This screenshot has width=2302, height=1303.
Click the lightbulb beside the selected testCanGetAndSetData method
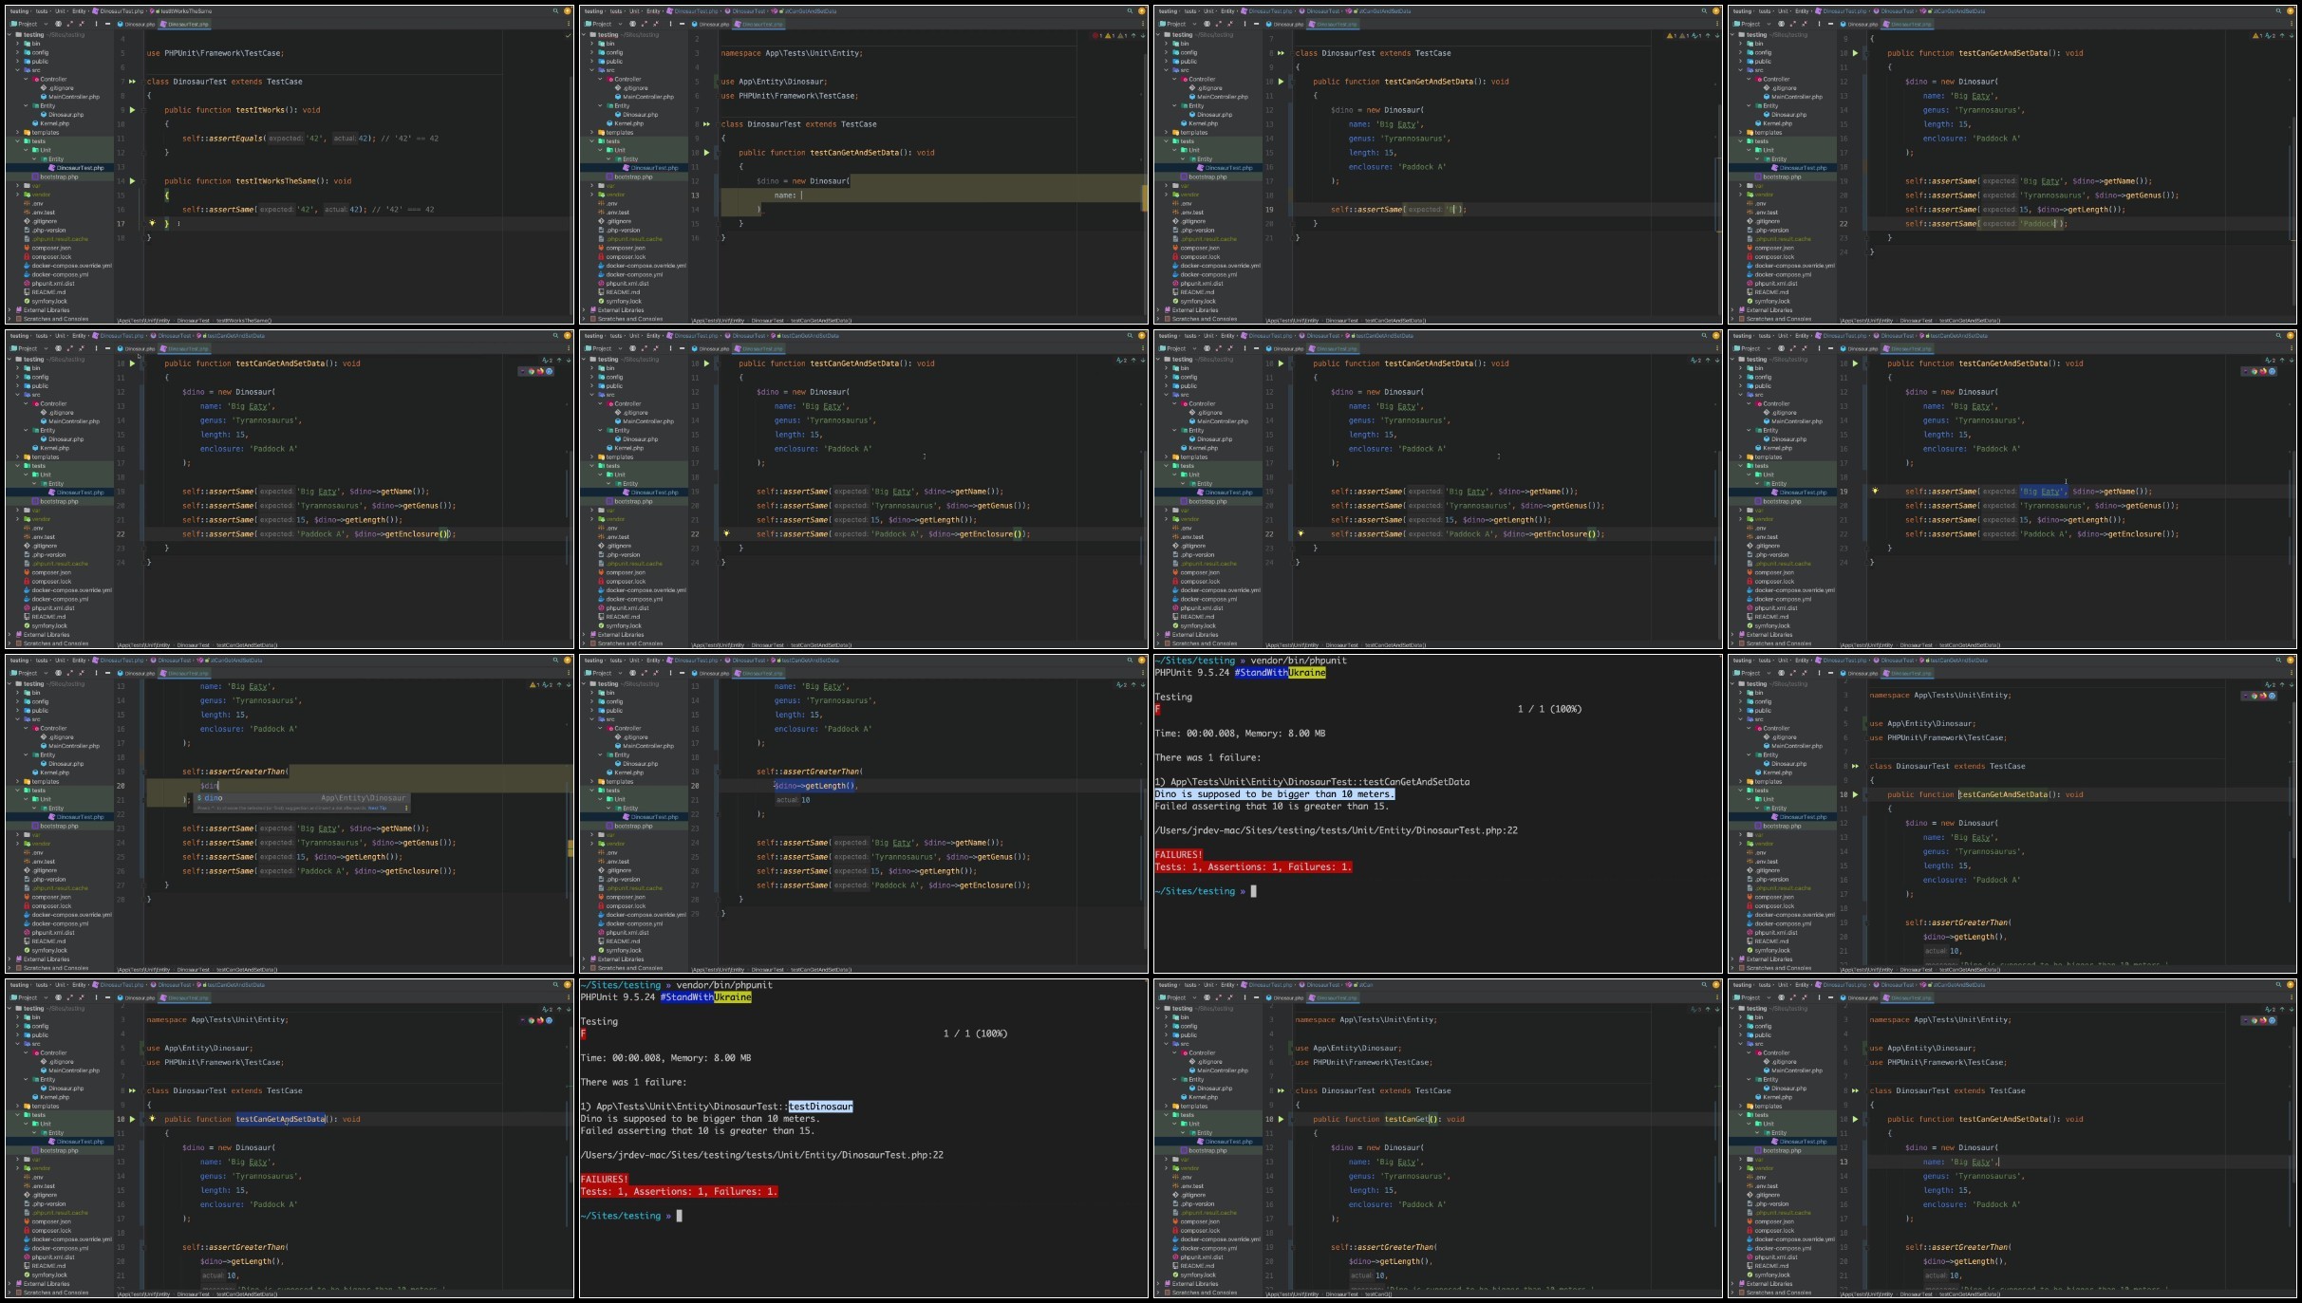coord(152,1119)
